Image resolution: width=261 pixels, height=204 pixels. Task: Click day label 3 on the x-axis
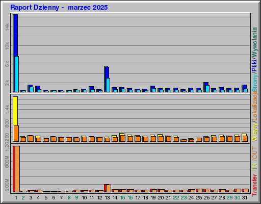[31, 198]
